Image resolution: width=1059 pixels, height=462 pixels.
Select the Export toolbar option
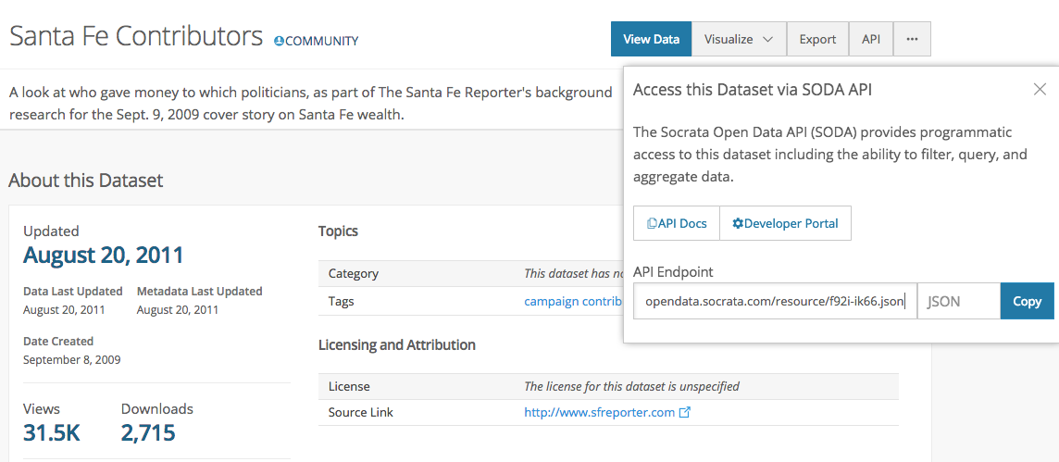[817, 39]
